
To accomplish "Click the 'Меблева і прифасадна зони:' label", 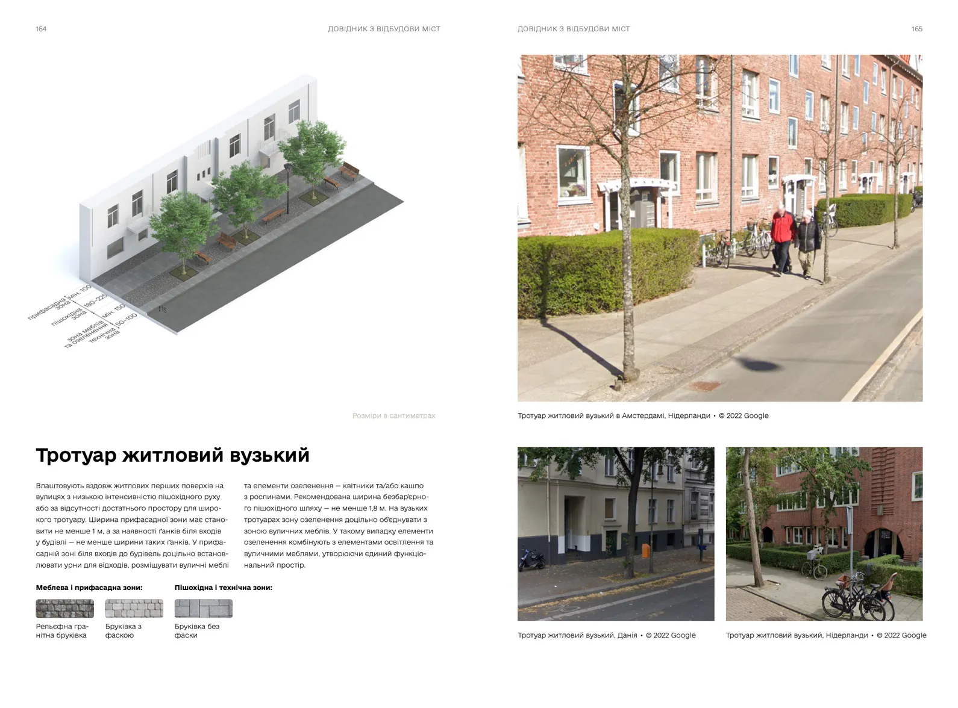I will point(89,588).
